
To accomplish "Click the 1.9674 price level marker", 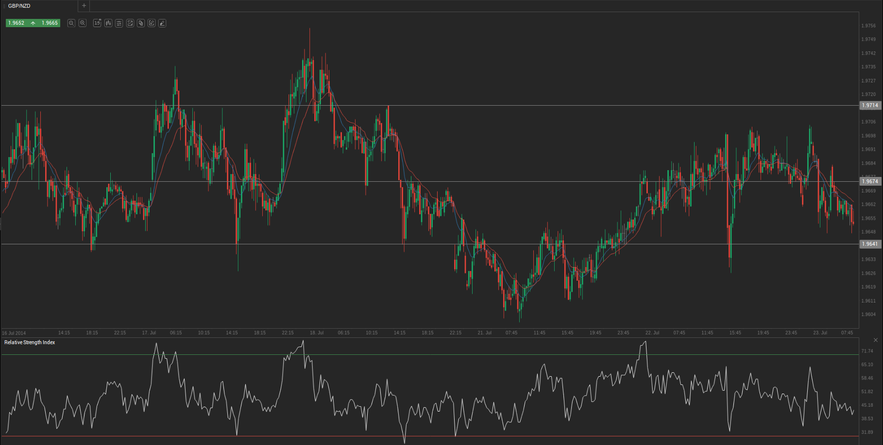I will pyautogui.click(x=870, y=181).
